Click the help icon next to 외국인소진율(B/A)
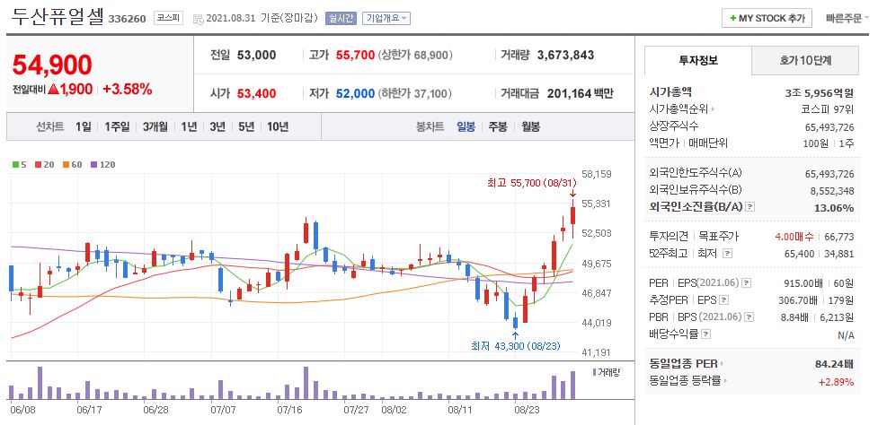The height and width of the screenshot is (425, 878). pos(751,207)
